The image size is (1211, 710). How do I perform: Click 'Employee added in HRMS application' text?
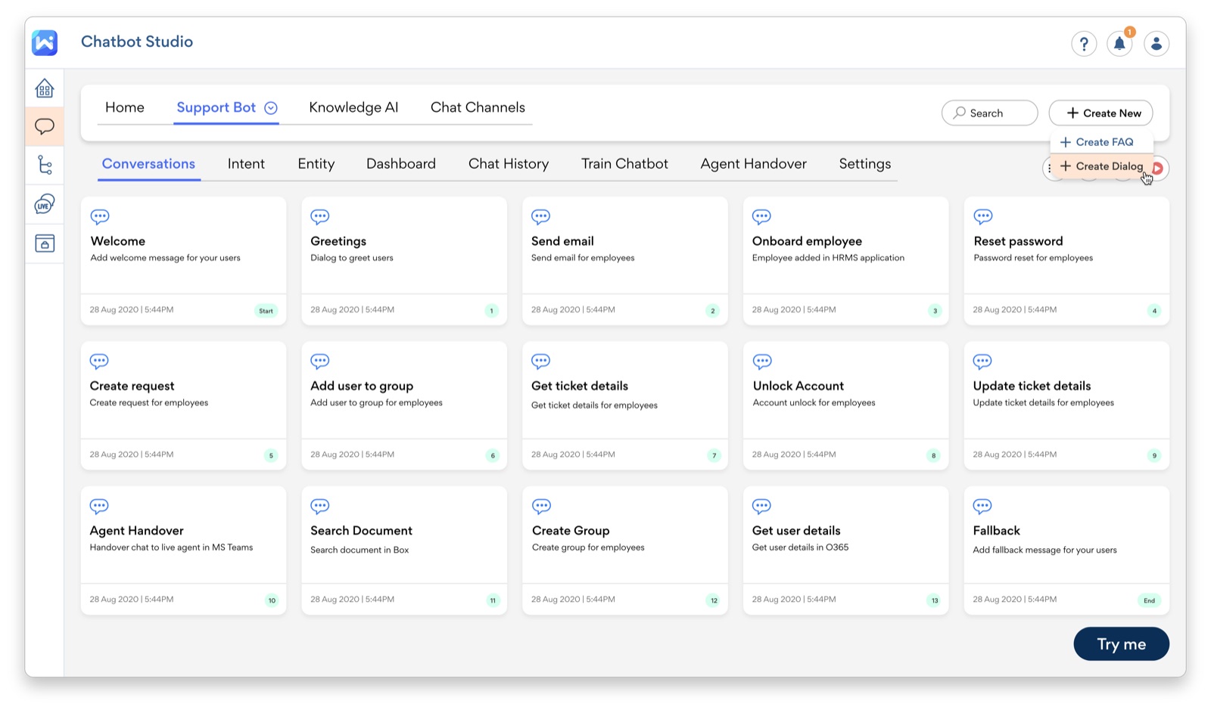[x=828, y=258]
